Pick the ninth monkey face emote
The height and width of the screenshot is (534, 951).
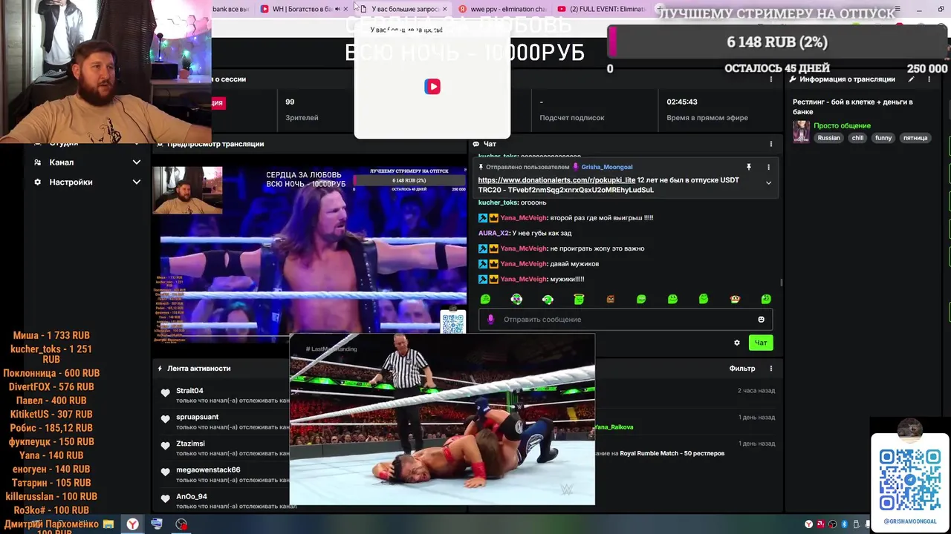[x=735, y=299]
